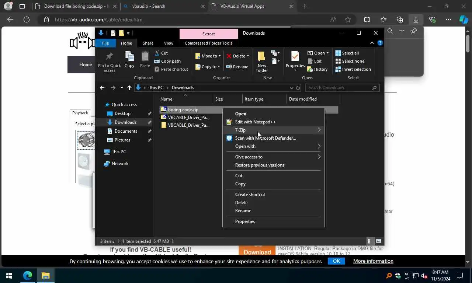
Task: Click the Properties ribbon icon
Action: 295,56
